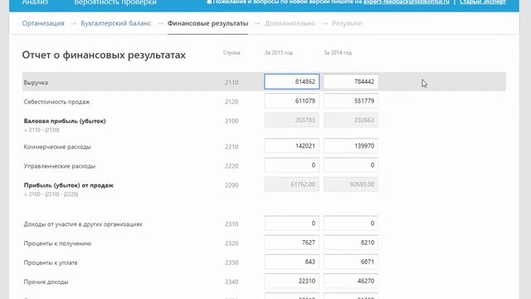Click Проценты к уплате 2015 field 843
The image size is (531, 299).
point(292,262)
